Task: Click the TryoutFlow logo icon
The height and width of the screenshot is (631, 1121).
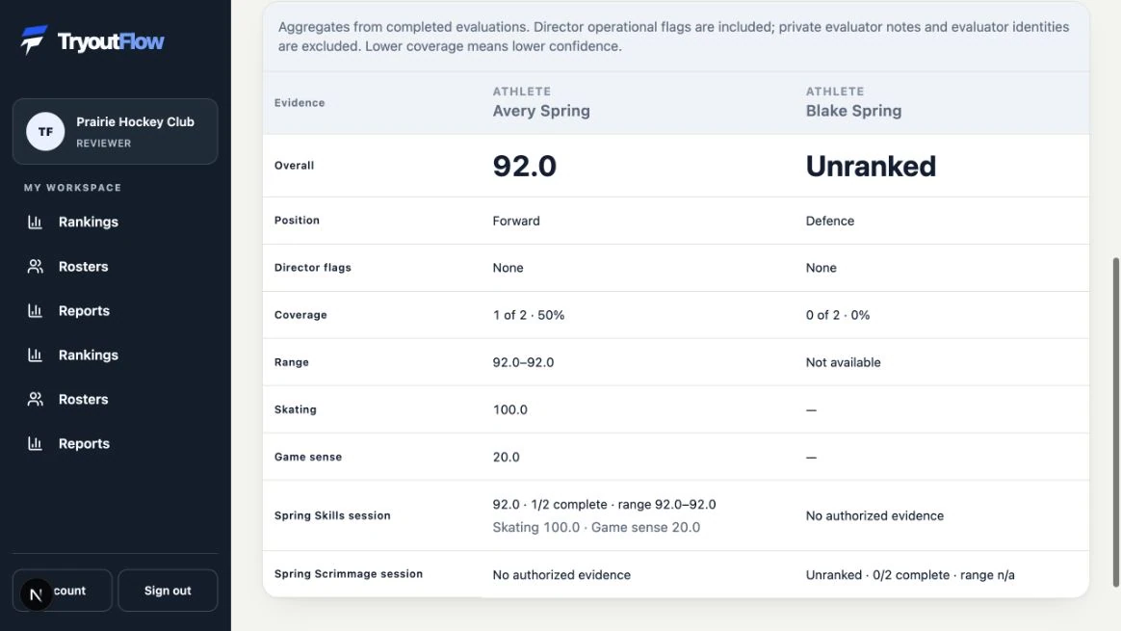Action: point(34,40)
